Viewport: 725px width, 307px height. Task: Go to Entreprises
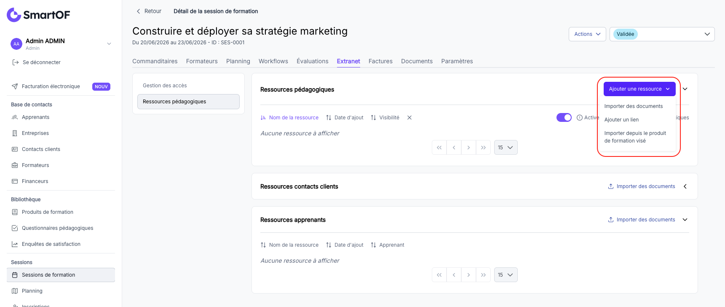pyautogui.click(x=35, y=133)
